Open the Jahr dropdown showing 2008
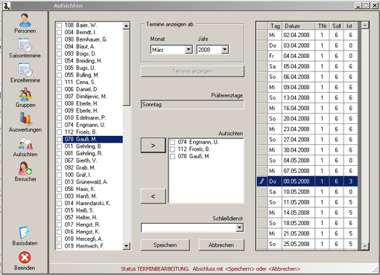The image size is (380, 275). pos(224,50)
